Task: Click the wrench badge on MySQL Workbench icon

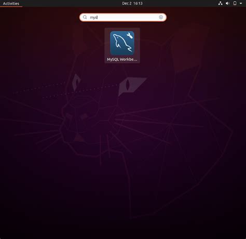Action: tap(130, 35)
